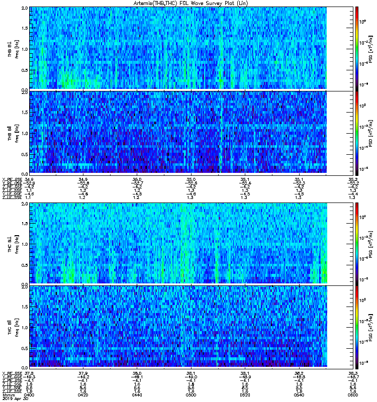This screenshot has height=402, width=377.
Task: Click the THC X position value '37.8'
Action: (29, 373)
